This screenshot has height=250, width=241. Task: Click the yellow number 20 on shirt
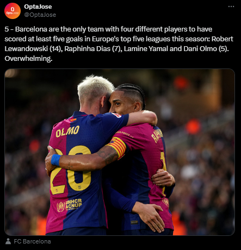point(71,170)
